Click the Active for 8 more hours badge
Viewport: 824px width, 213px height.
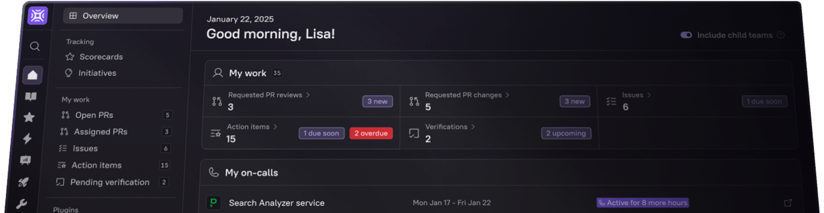[642, 203]
